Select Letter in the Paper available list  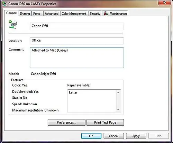73,92
